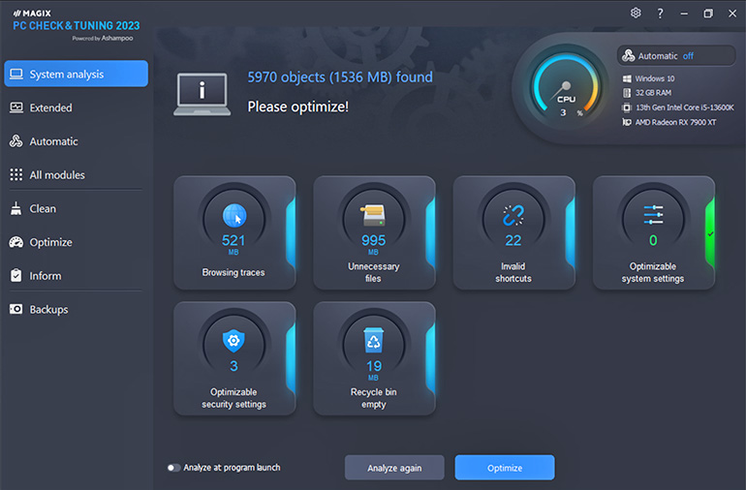Open the Recycle bin empty card

(374, 358)
